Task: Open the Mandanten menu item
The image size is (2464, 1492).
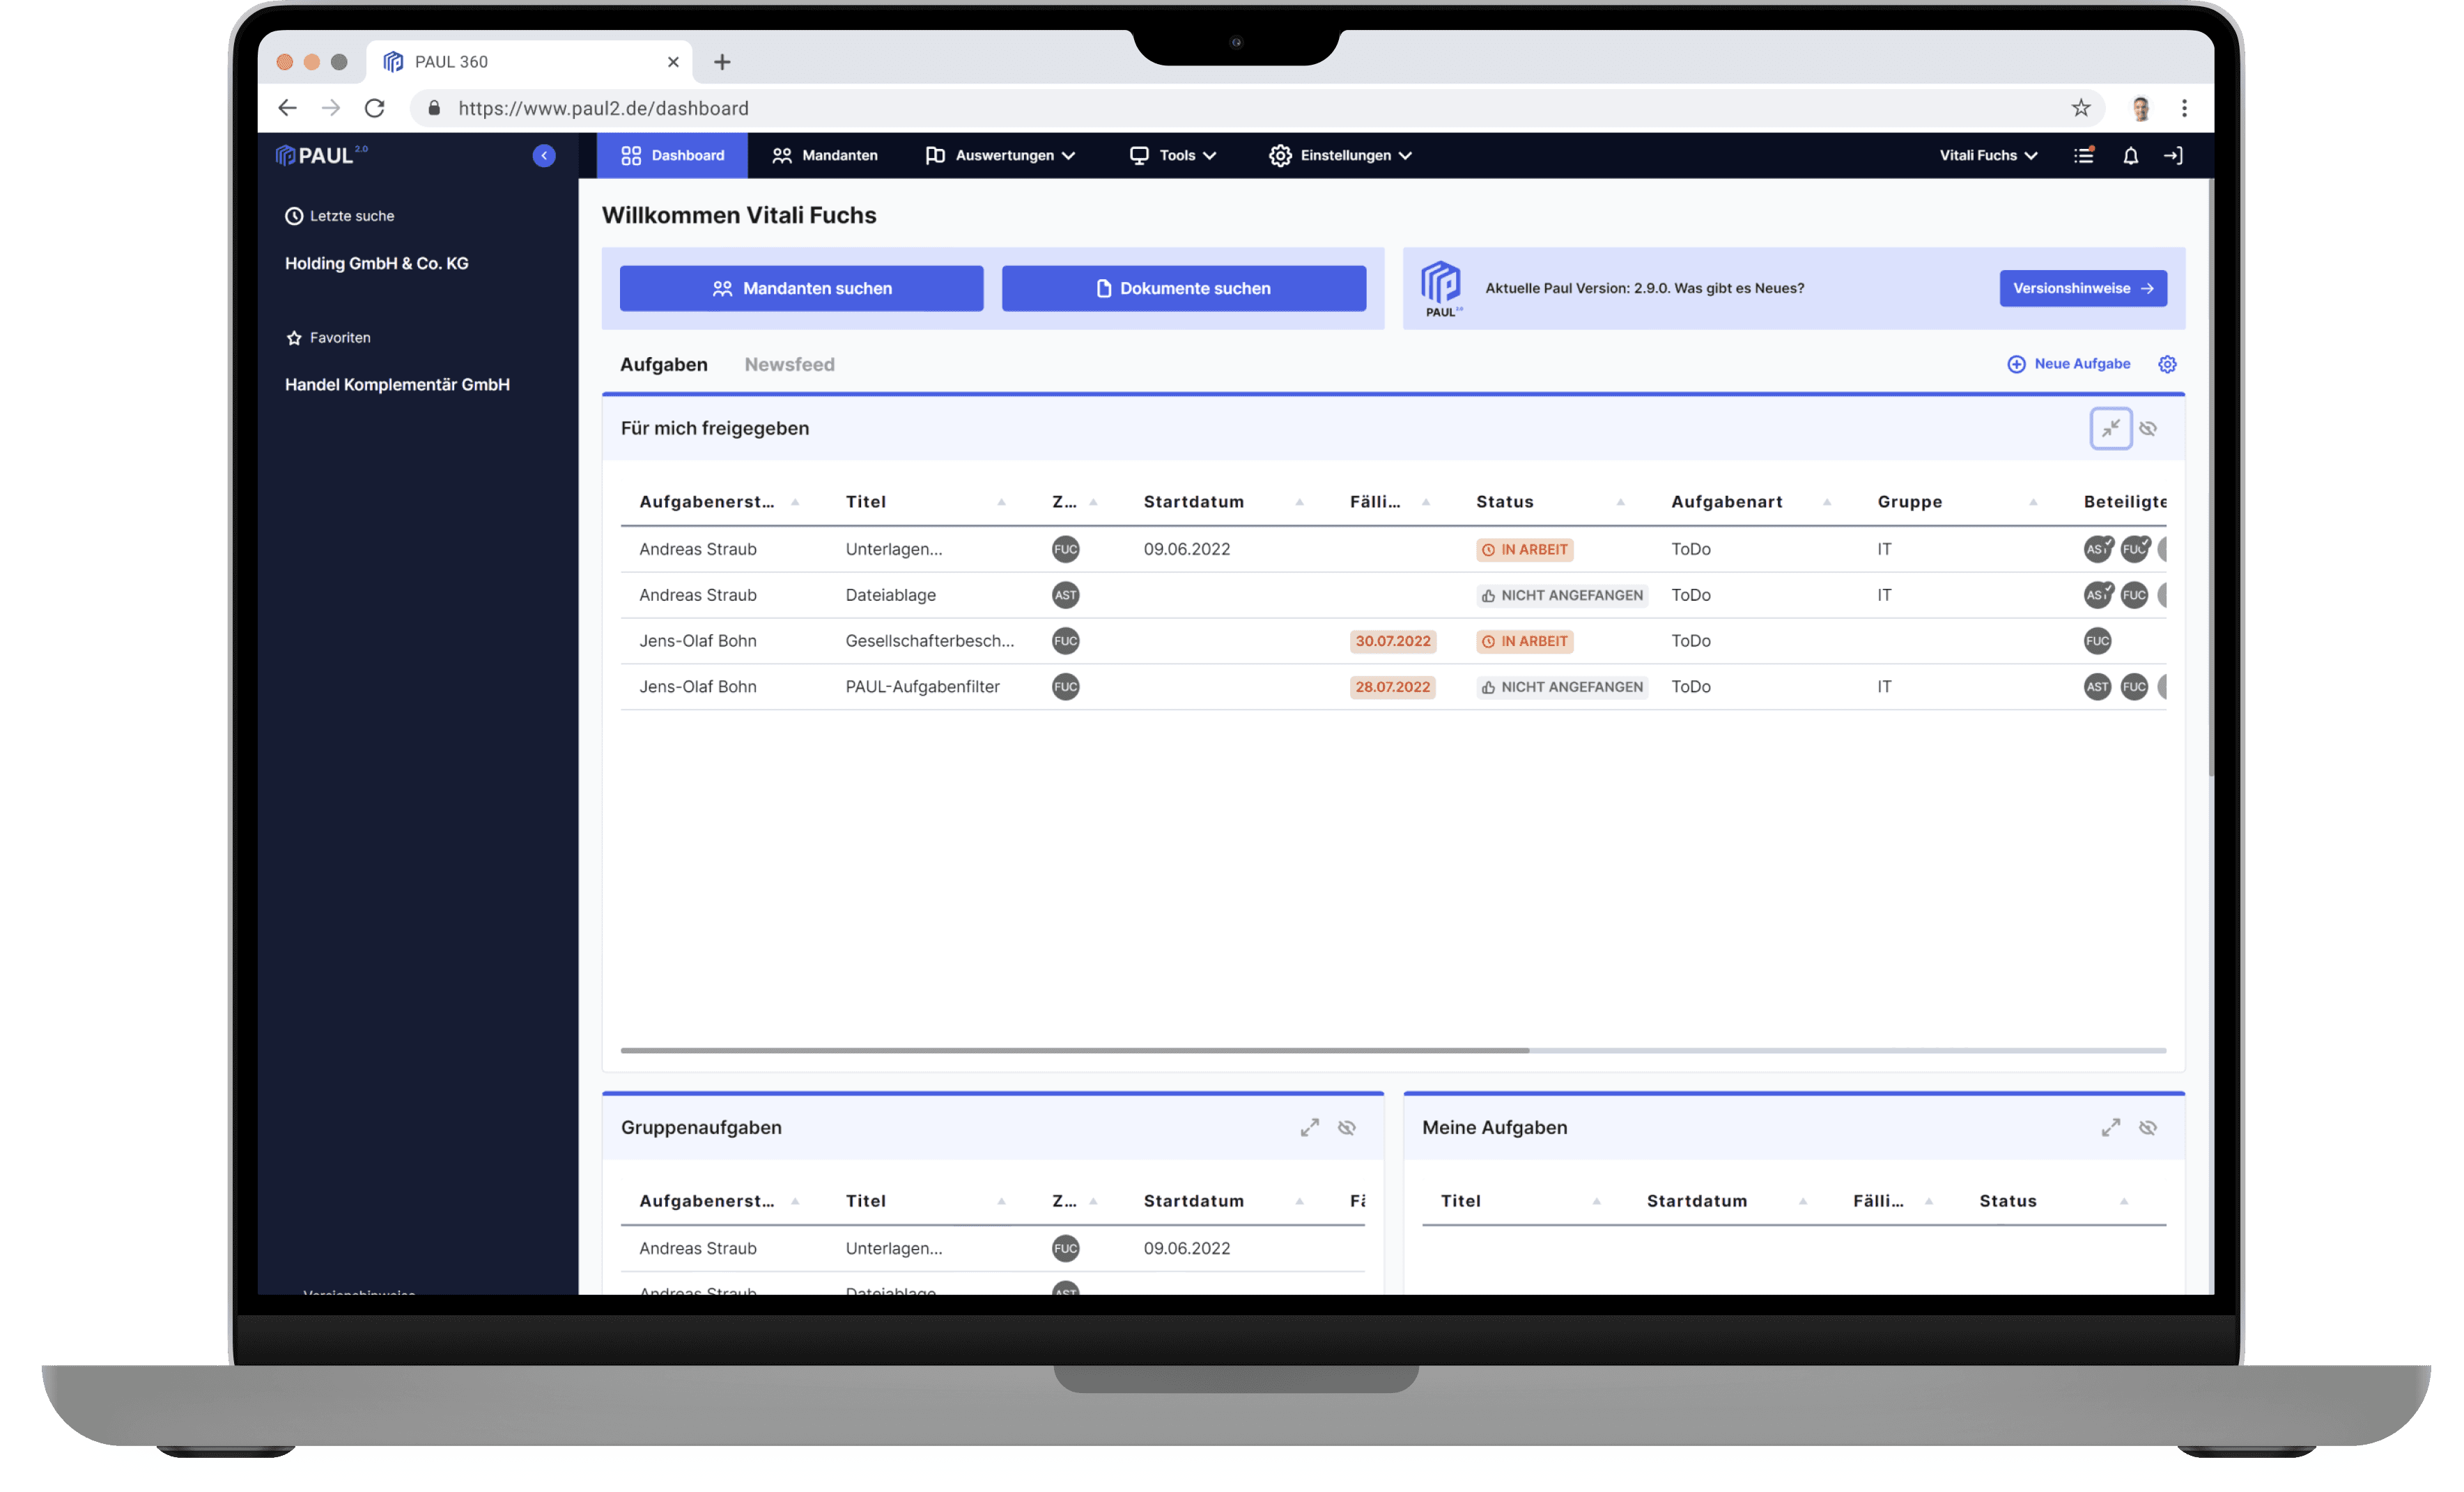Action: (825, 155)
